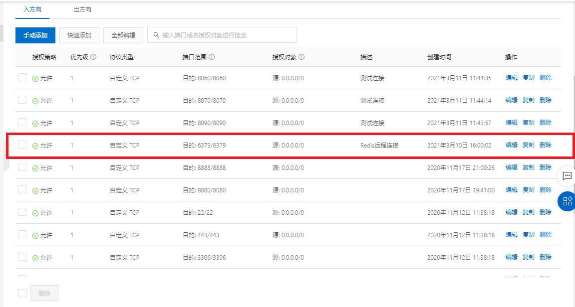Click 删除 for the 443/443 rule
Viewport: 575px width, 307px height.
545,234
